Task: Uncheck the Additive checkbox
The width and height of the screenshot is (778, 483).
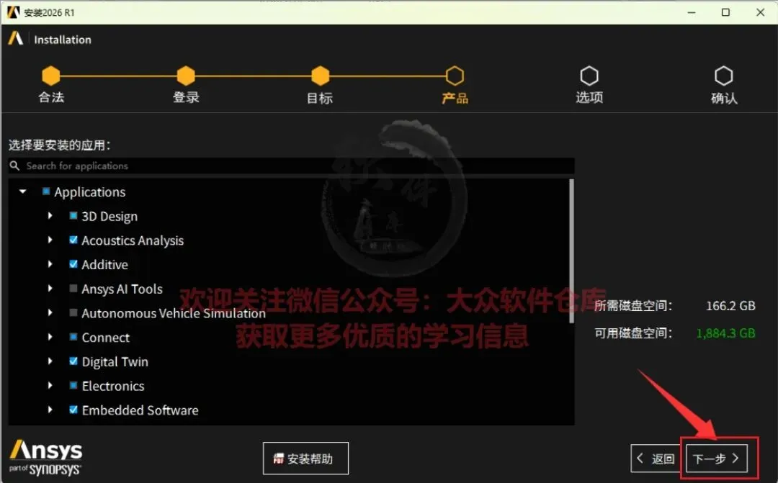Action: coord(73,264)
